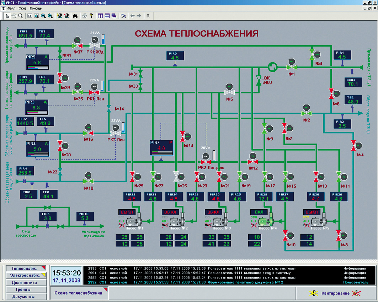Image resolution: width=378 pixels, height=302 pixels.
Task: Open the Помощь menu
Action: click(36, 9)
